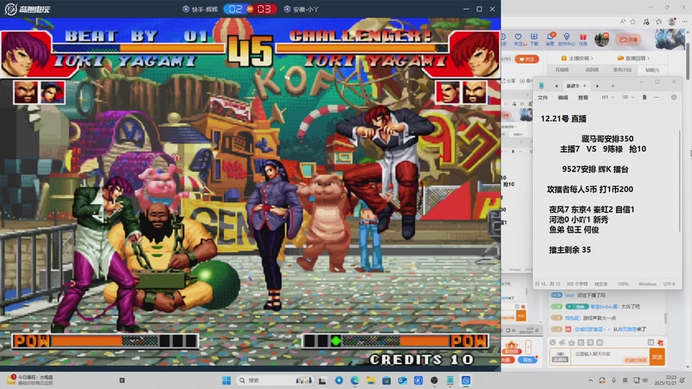Image resolution: width=692 pixels, height=389 pixels.
Task: Go to previous tab arrow in notepad
Action: (556, 86)
